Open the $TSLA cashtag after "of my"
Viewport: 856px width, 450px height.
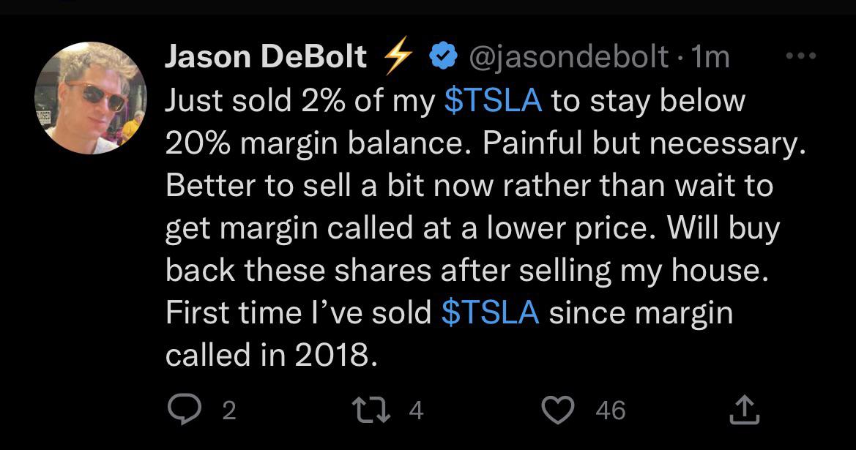click(493, 100)
